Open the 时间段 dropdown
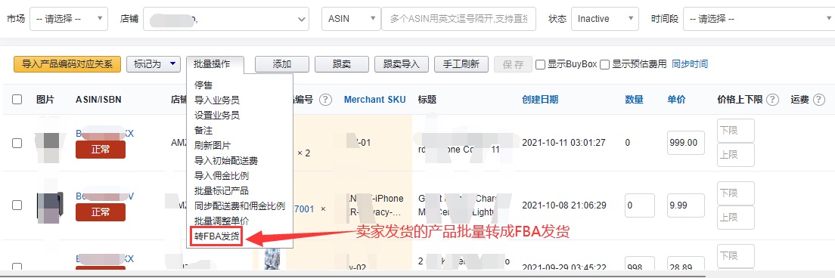 756,19
